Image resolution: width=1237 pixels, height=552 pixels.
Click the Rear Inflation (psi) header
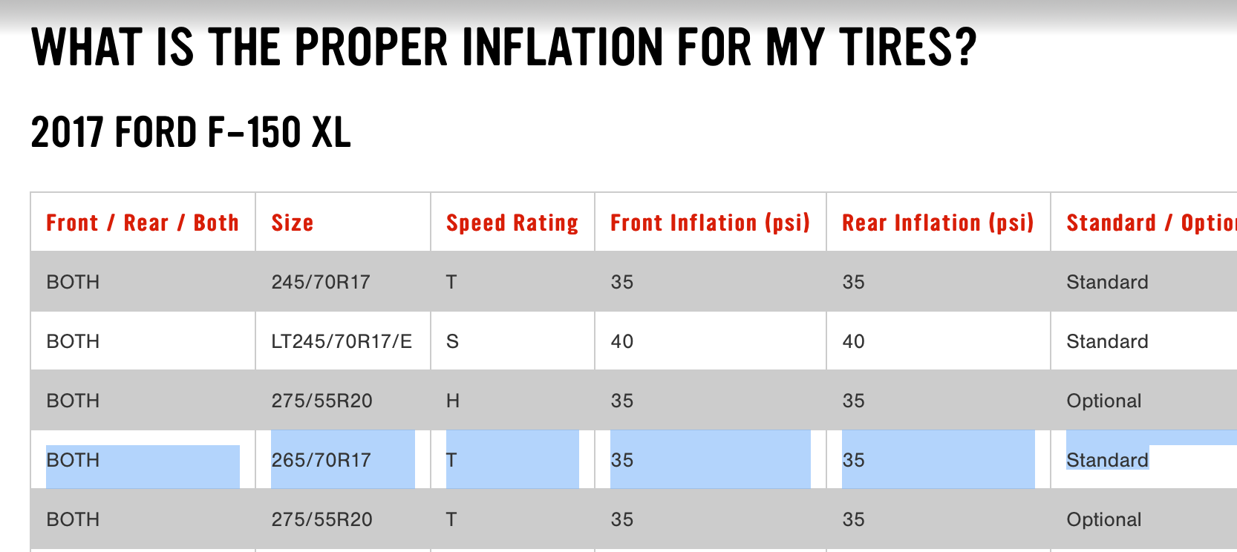coord(938,223)
